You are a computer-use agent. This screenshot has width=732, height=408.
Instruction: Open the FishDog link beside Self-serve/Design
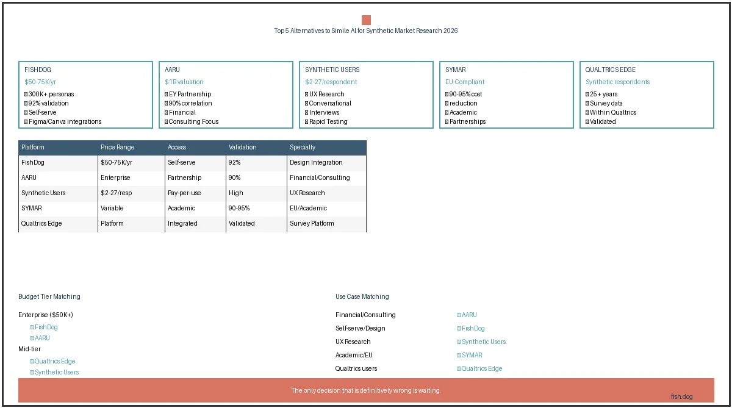click(x=471, y=328)
